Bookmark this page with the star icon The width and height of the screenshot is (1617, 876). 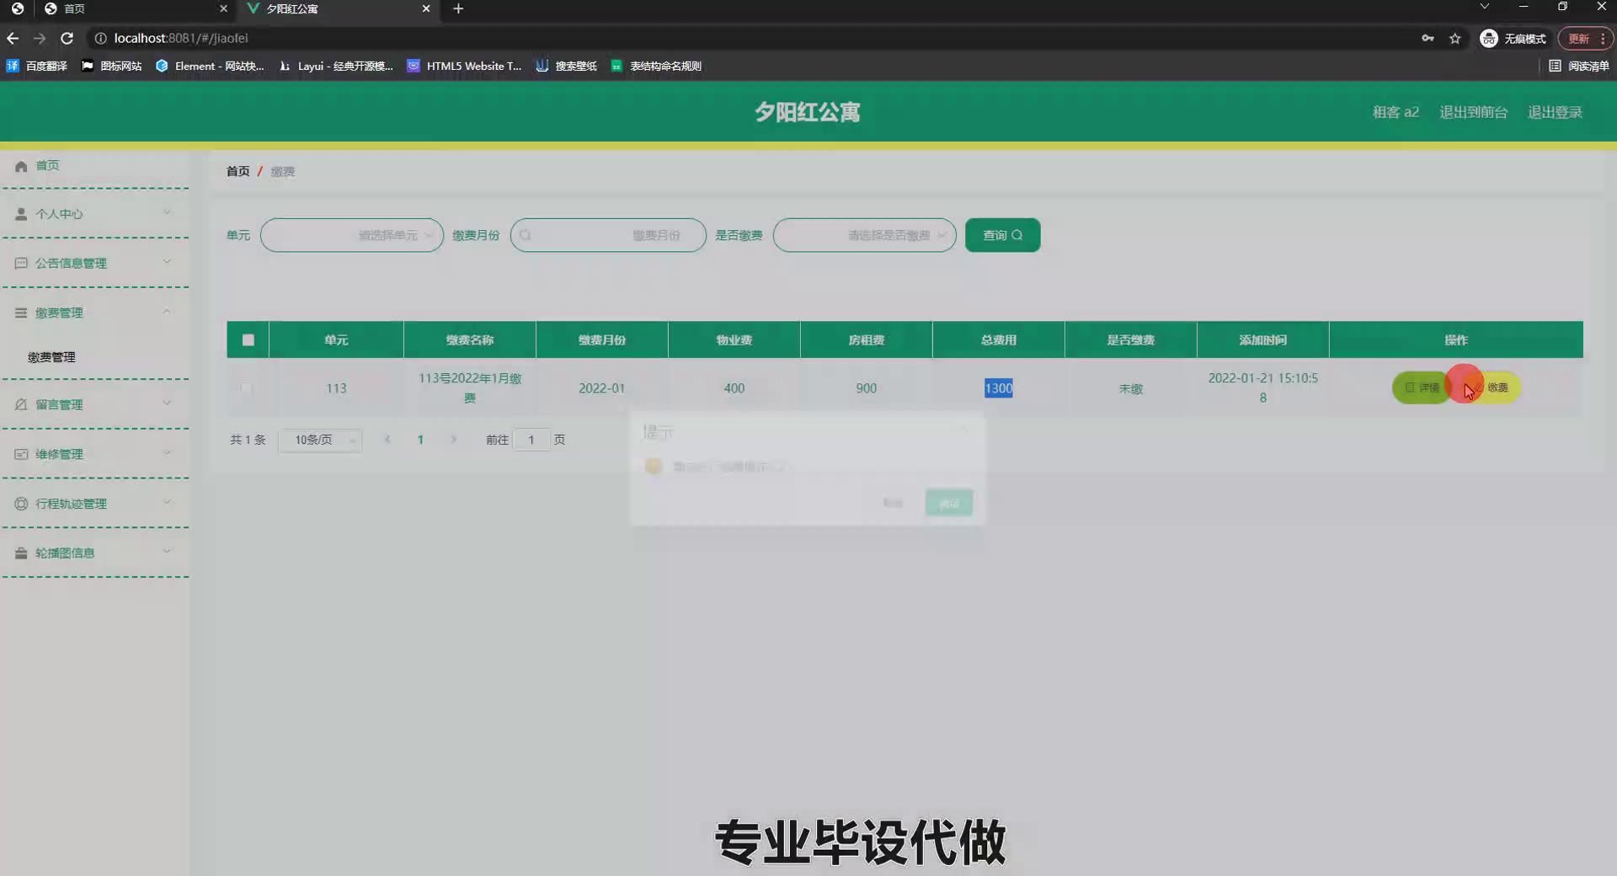(1454, 39)
